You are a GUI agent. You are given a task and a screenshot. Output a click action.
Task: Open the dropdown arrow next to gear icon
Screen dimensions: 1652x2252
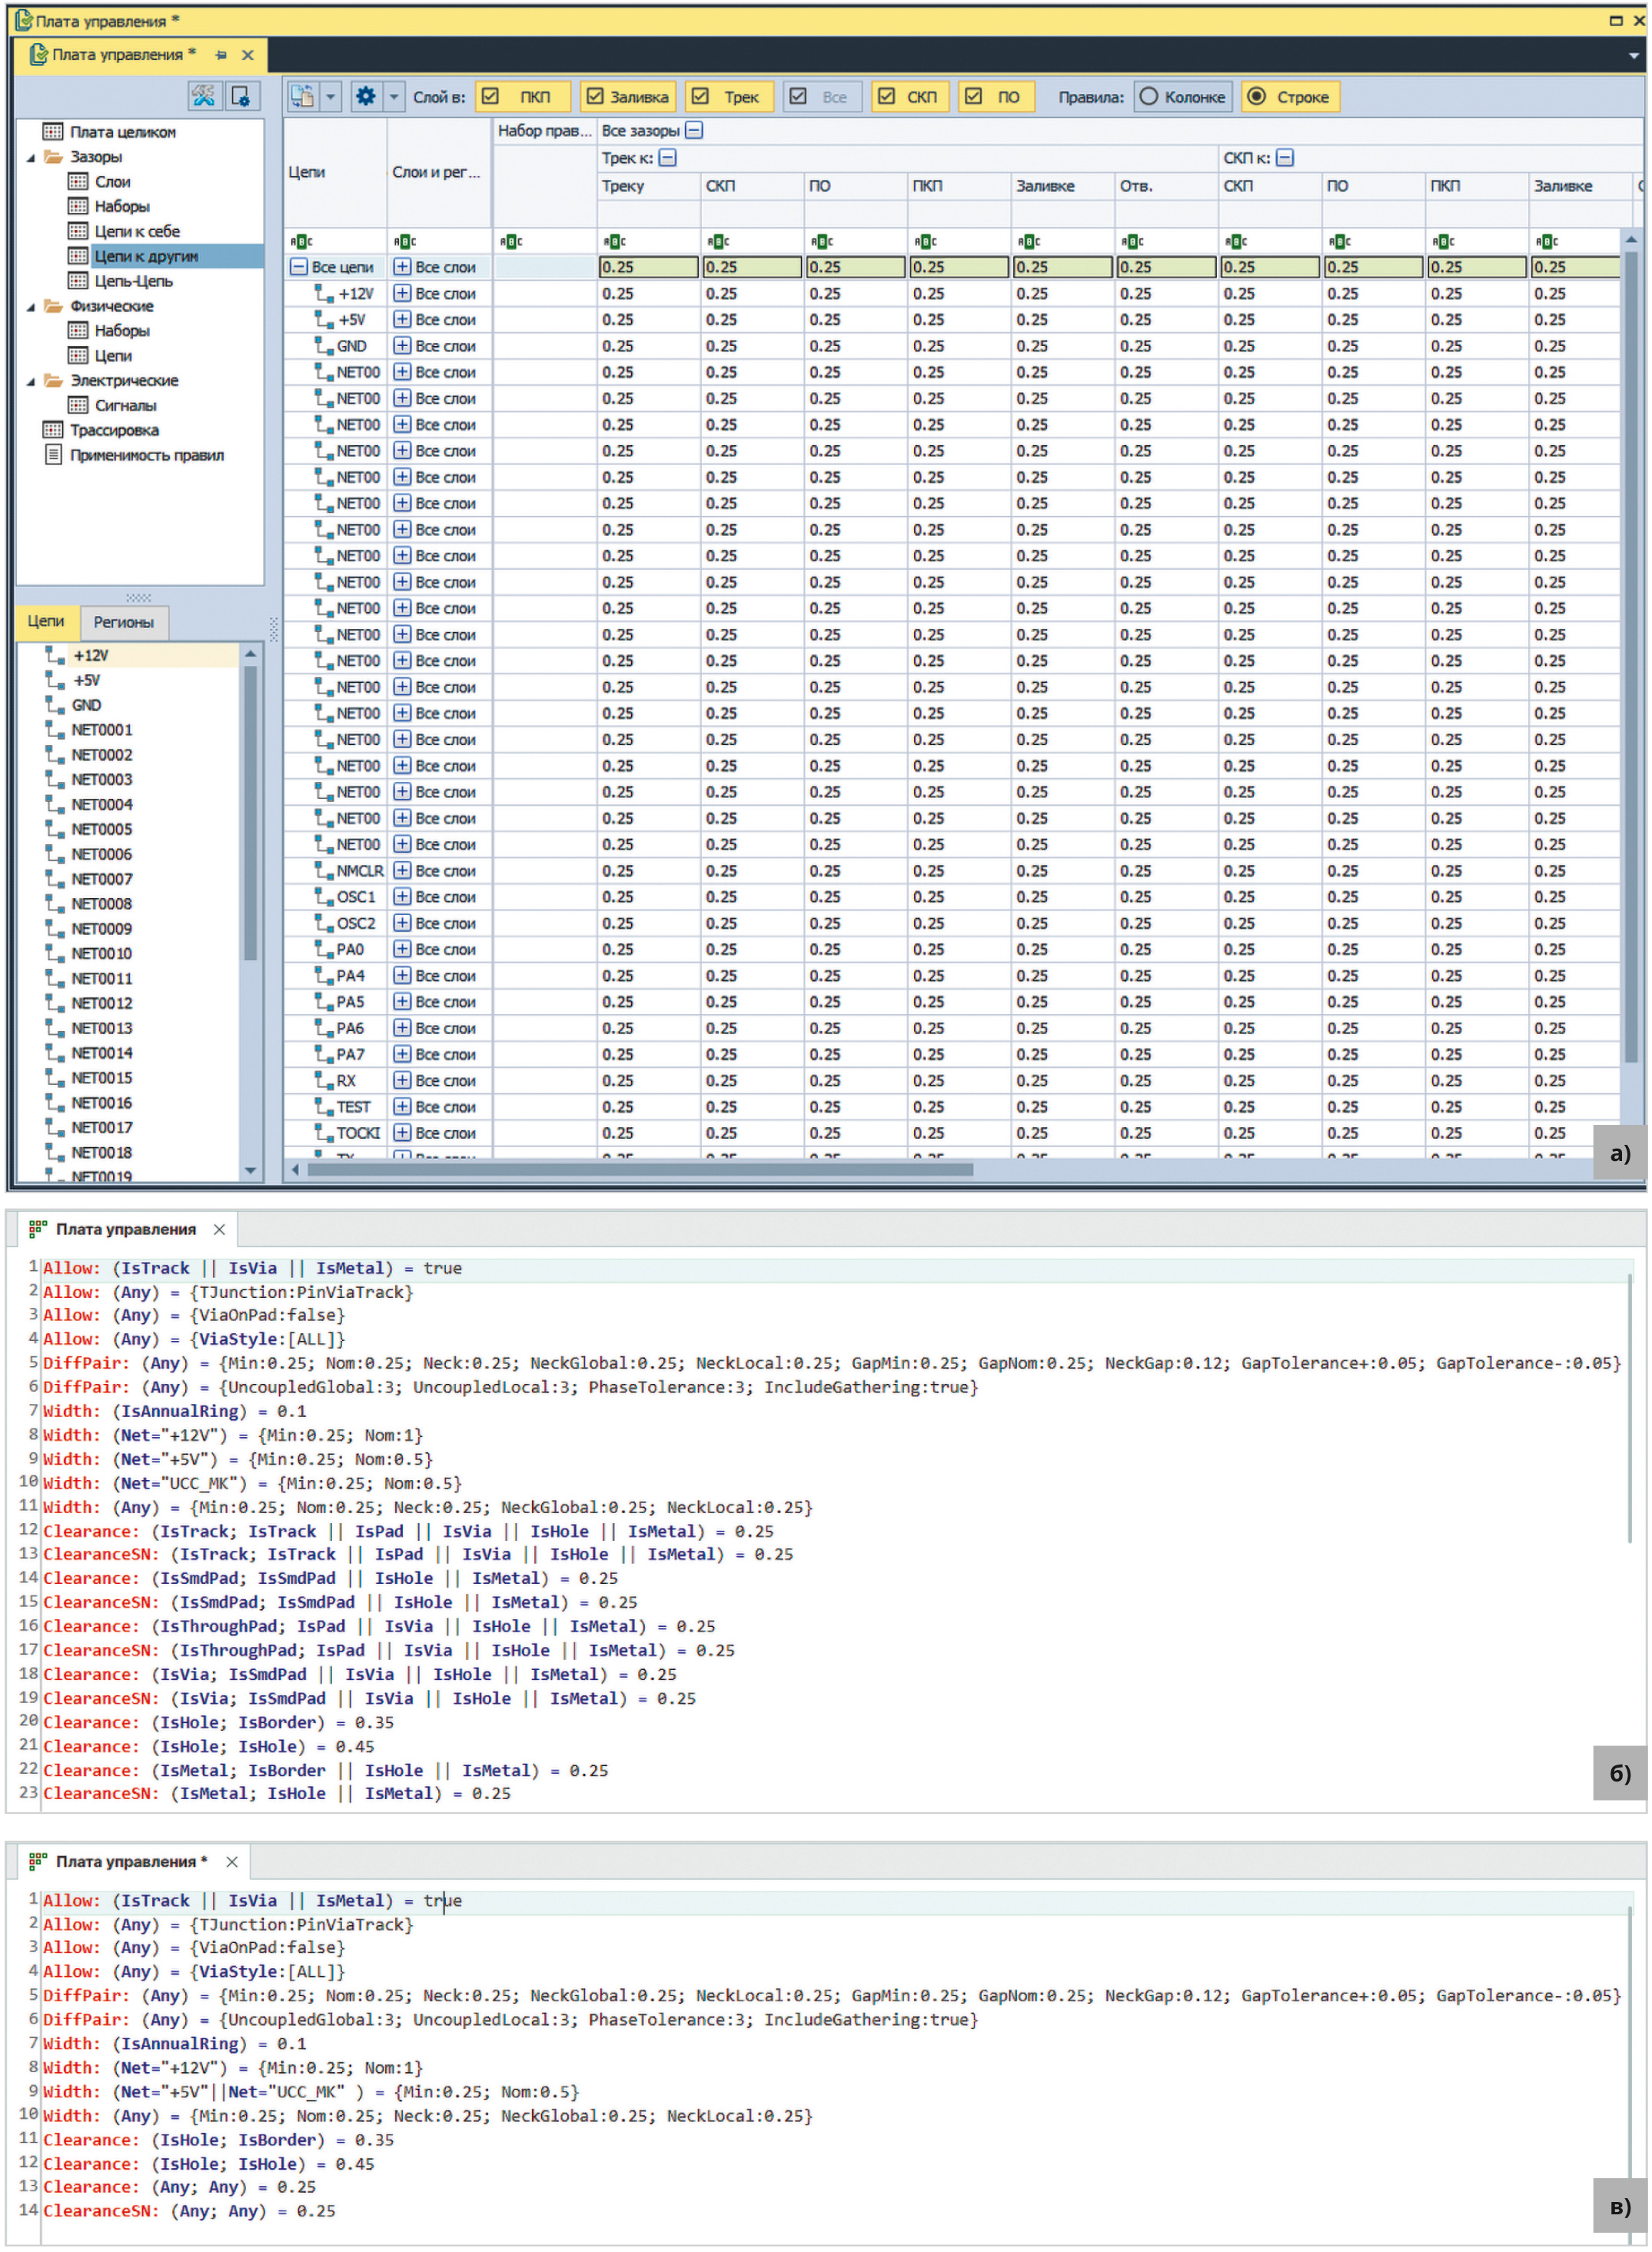pyautogui.click(x=394, y=96)
